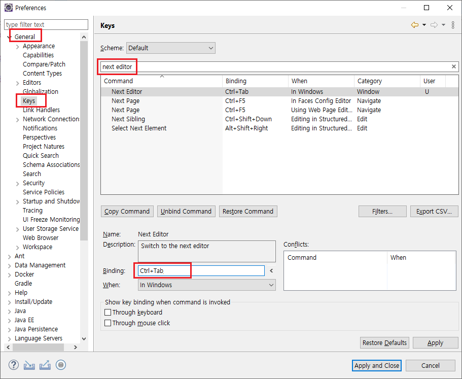The image size is (462, 379).
Task: Select the Next Sibling command row
Action: click(x=128, y=119)
